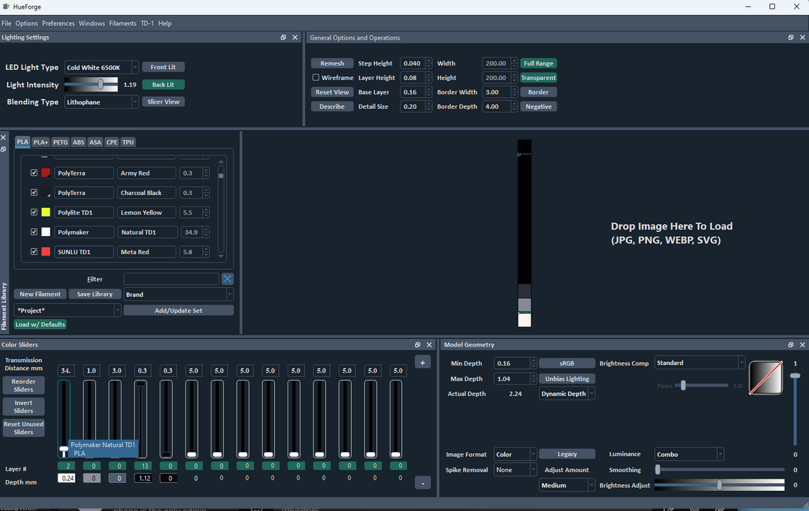Viewport: 809px width, 511px height.
Task: Uncheck the SUNLU TD1 Meta Red filament
Action: coord(34,252)
